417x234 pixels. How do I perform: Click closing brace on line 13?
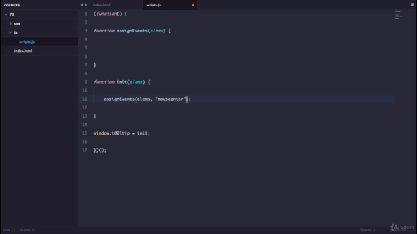click(95, 116)
